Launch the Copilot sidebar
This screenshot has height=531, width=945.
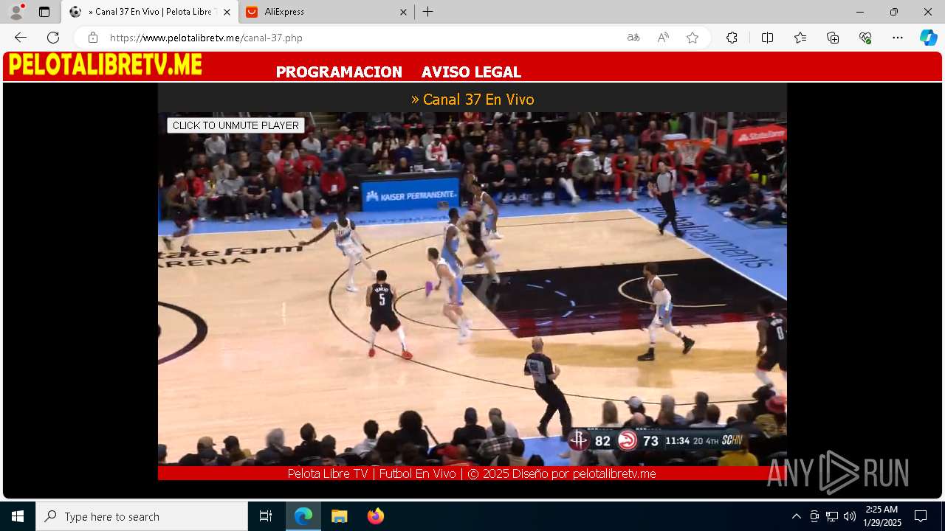pos(929,38)
